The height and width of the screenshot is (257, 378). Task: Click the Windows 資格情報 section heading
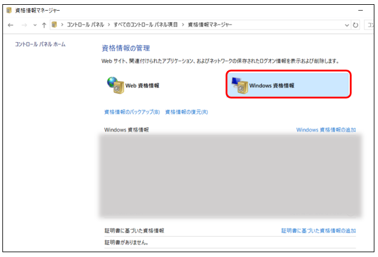tap(127, 130)
